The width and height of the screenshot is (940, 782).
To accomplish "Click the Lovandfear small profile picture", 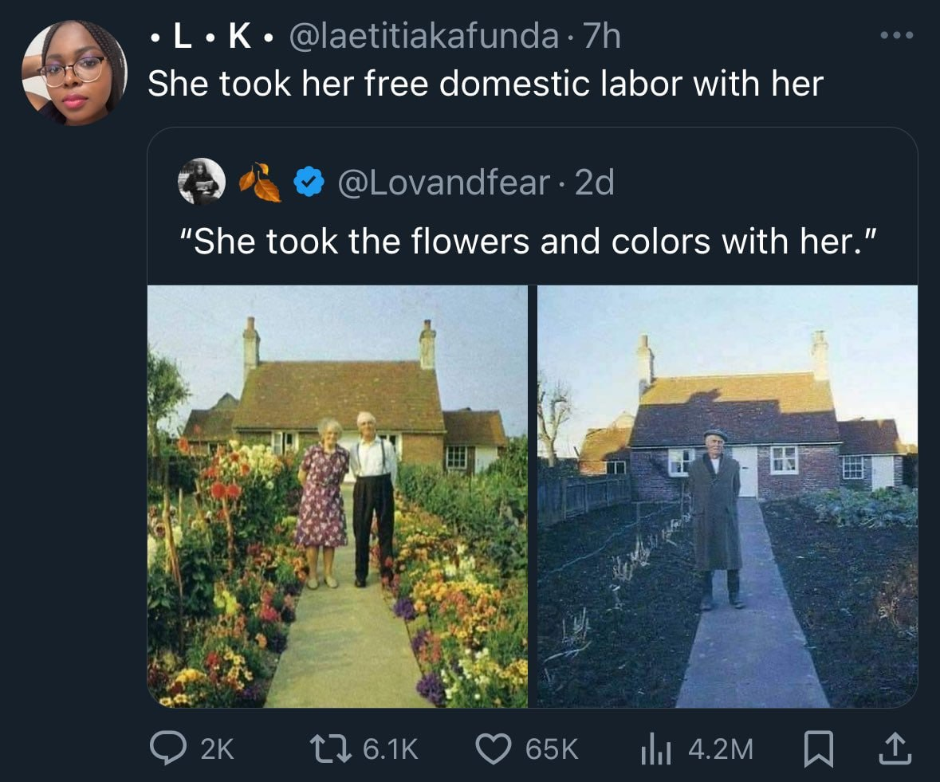I will 201,182.
